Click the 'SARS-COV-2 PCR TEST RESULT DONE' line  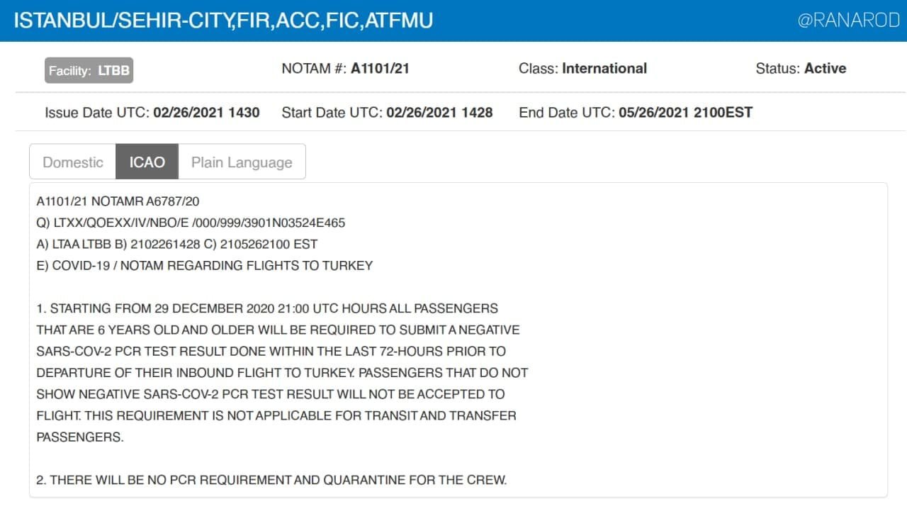pyautogui.click(x=271, y=351)
